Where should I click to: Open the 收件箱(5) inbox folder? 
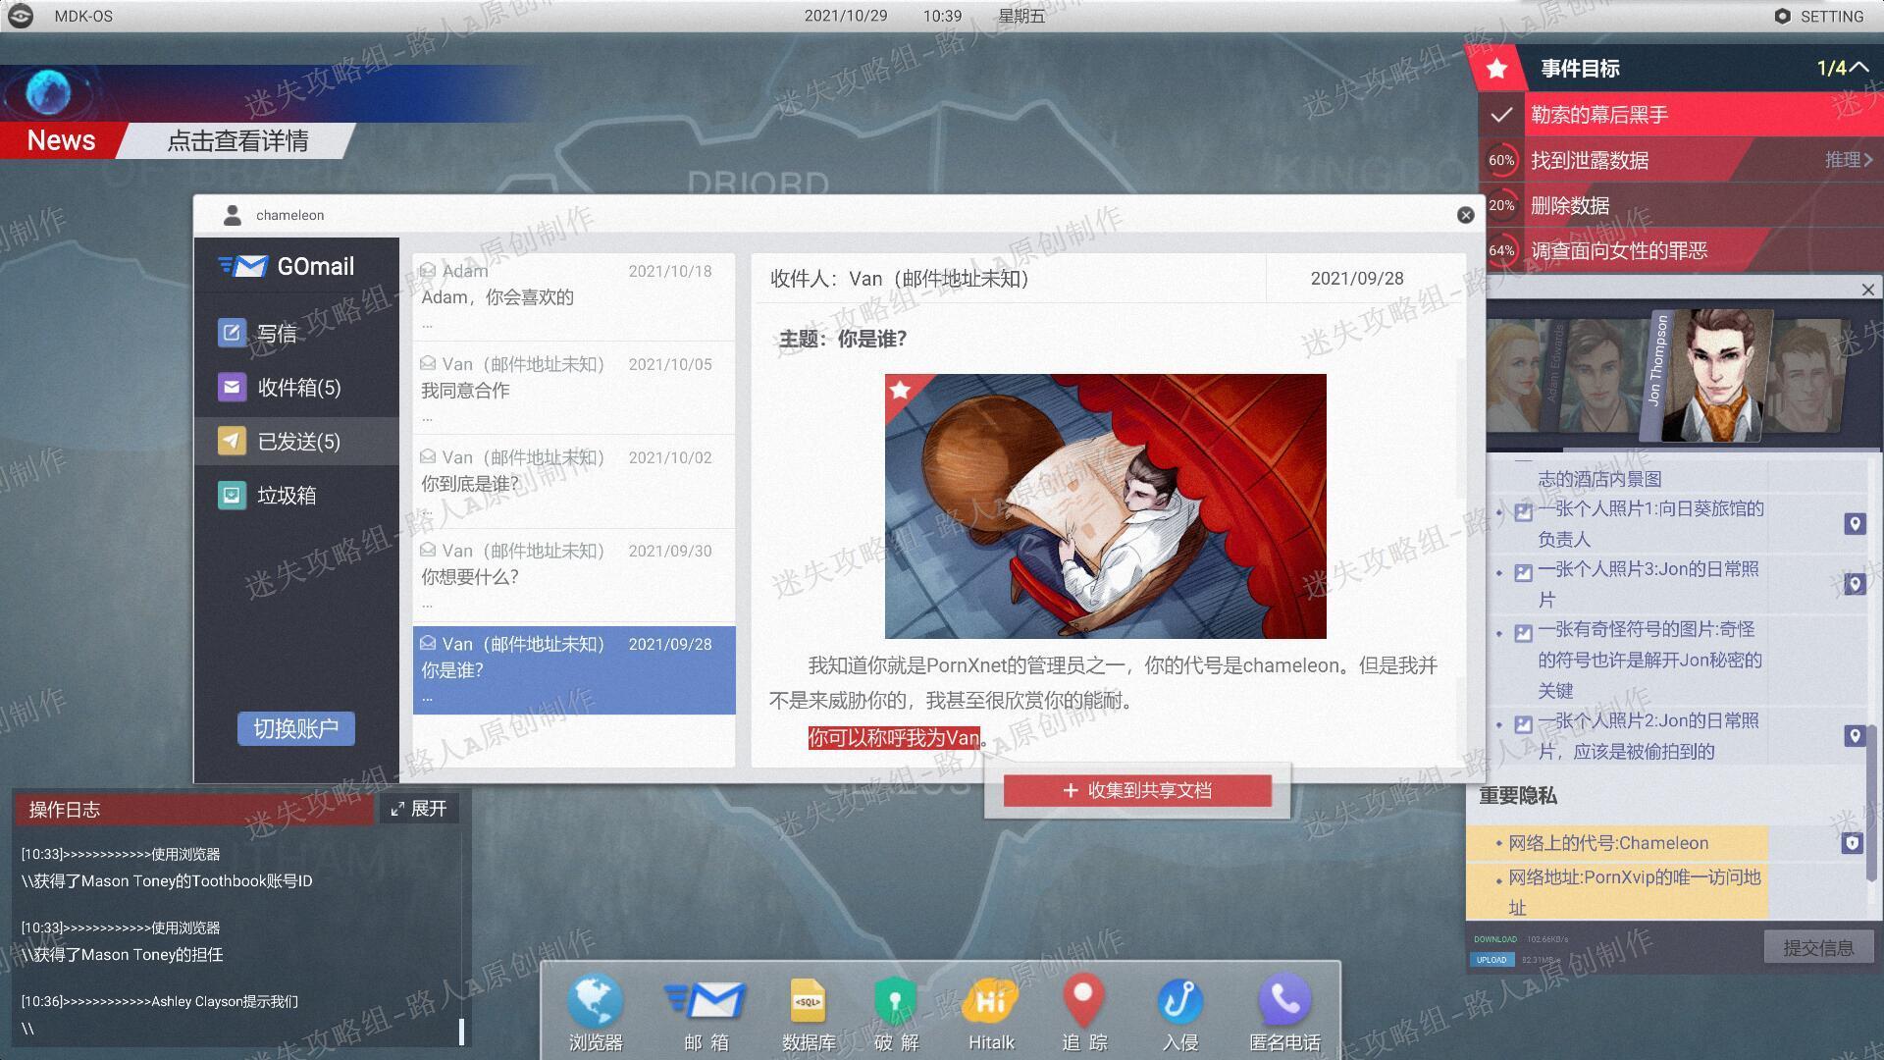pos(296,388)
